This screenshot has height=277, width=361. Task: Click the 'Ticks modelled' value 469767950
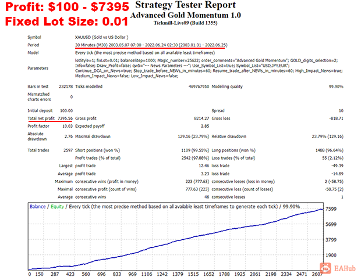pyautogui.click(x=199, y=87)
